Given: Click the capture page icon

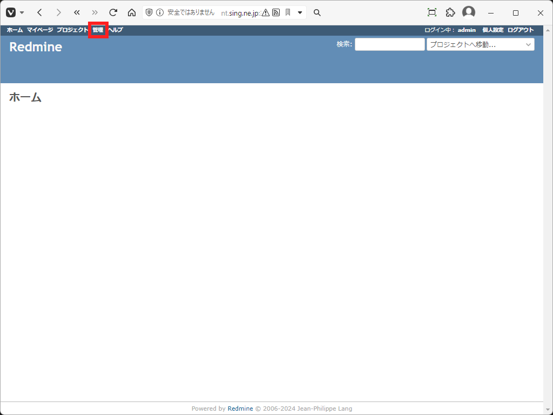Looking at the screenshot, I should point(431,13).
